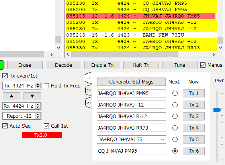This screenshot has height=165, width=225.
Task: Click the Decode button
Action: coord(63,65)
